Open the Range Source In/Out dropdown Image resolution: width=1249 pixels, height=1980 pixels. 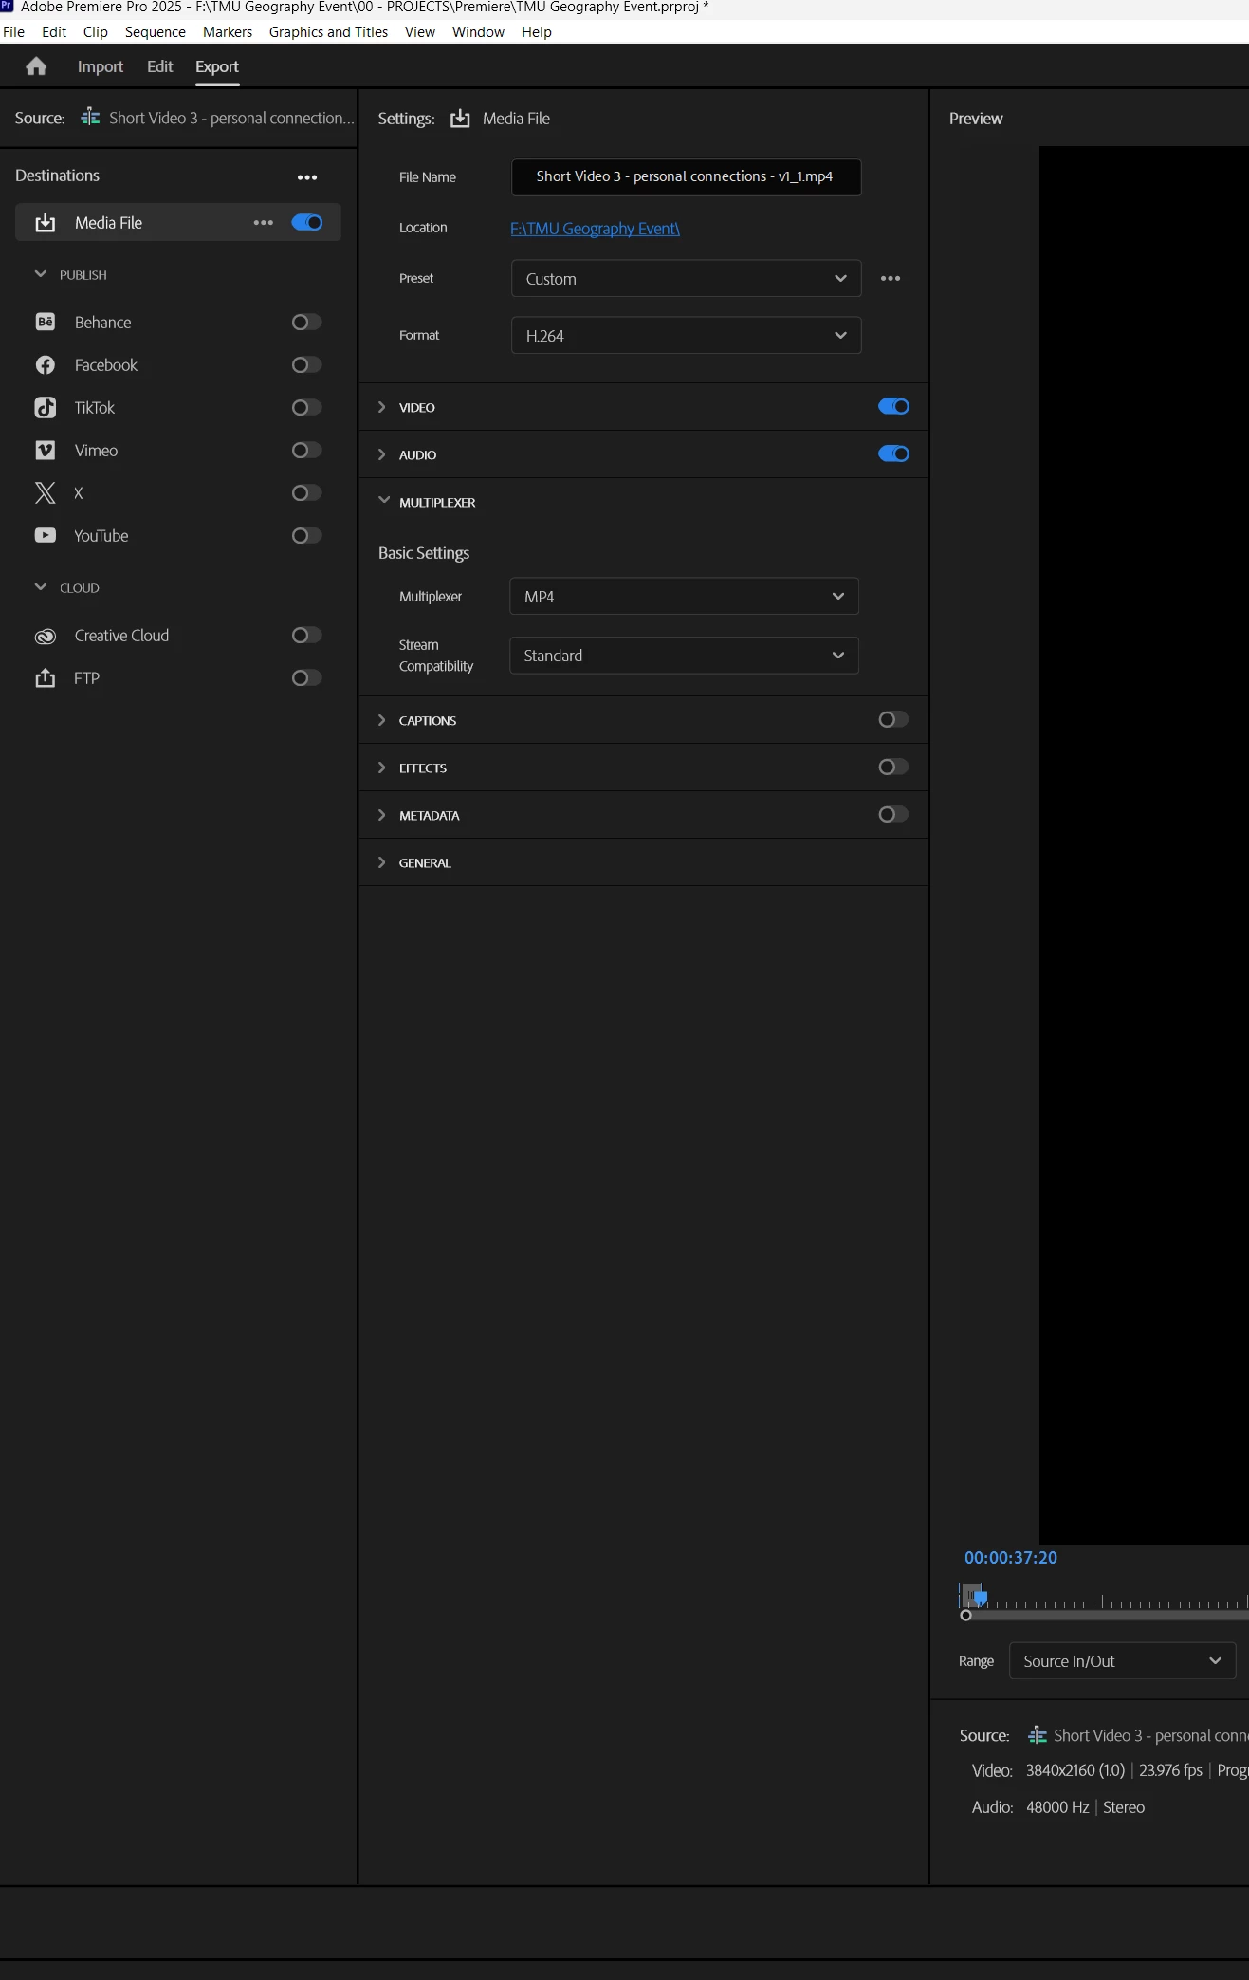[1123, 1660]
